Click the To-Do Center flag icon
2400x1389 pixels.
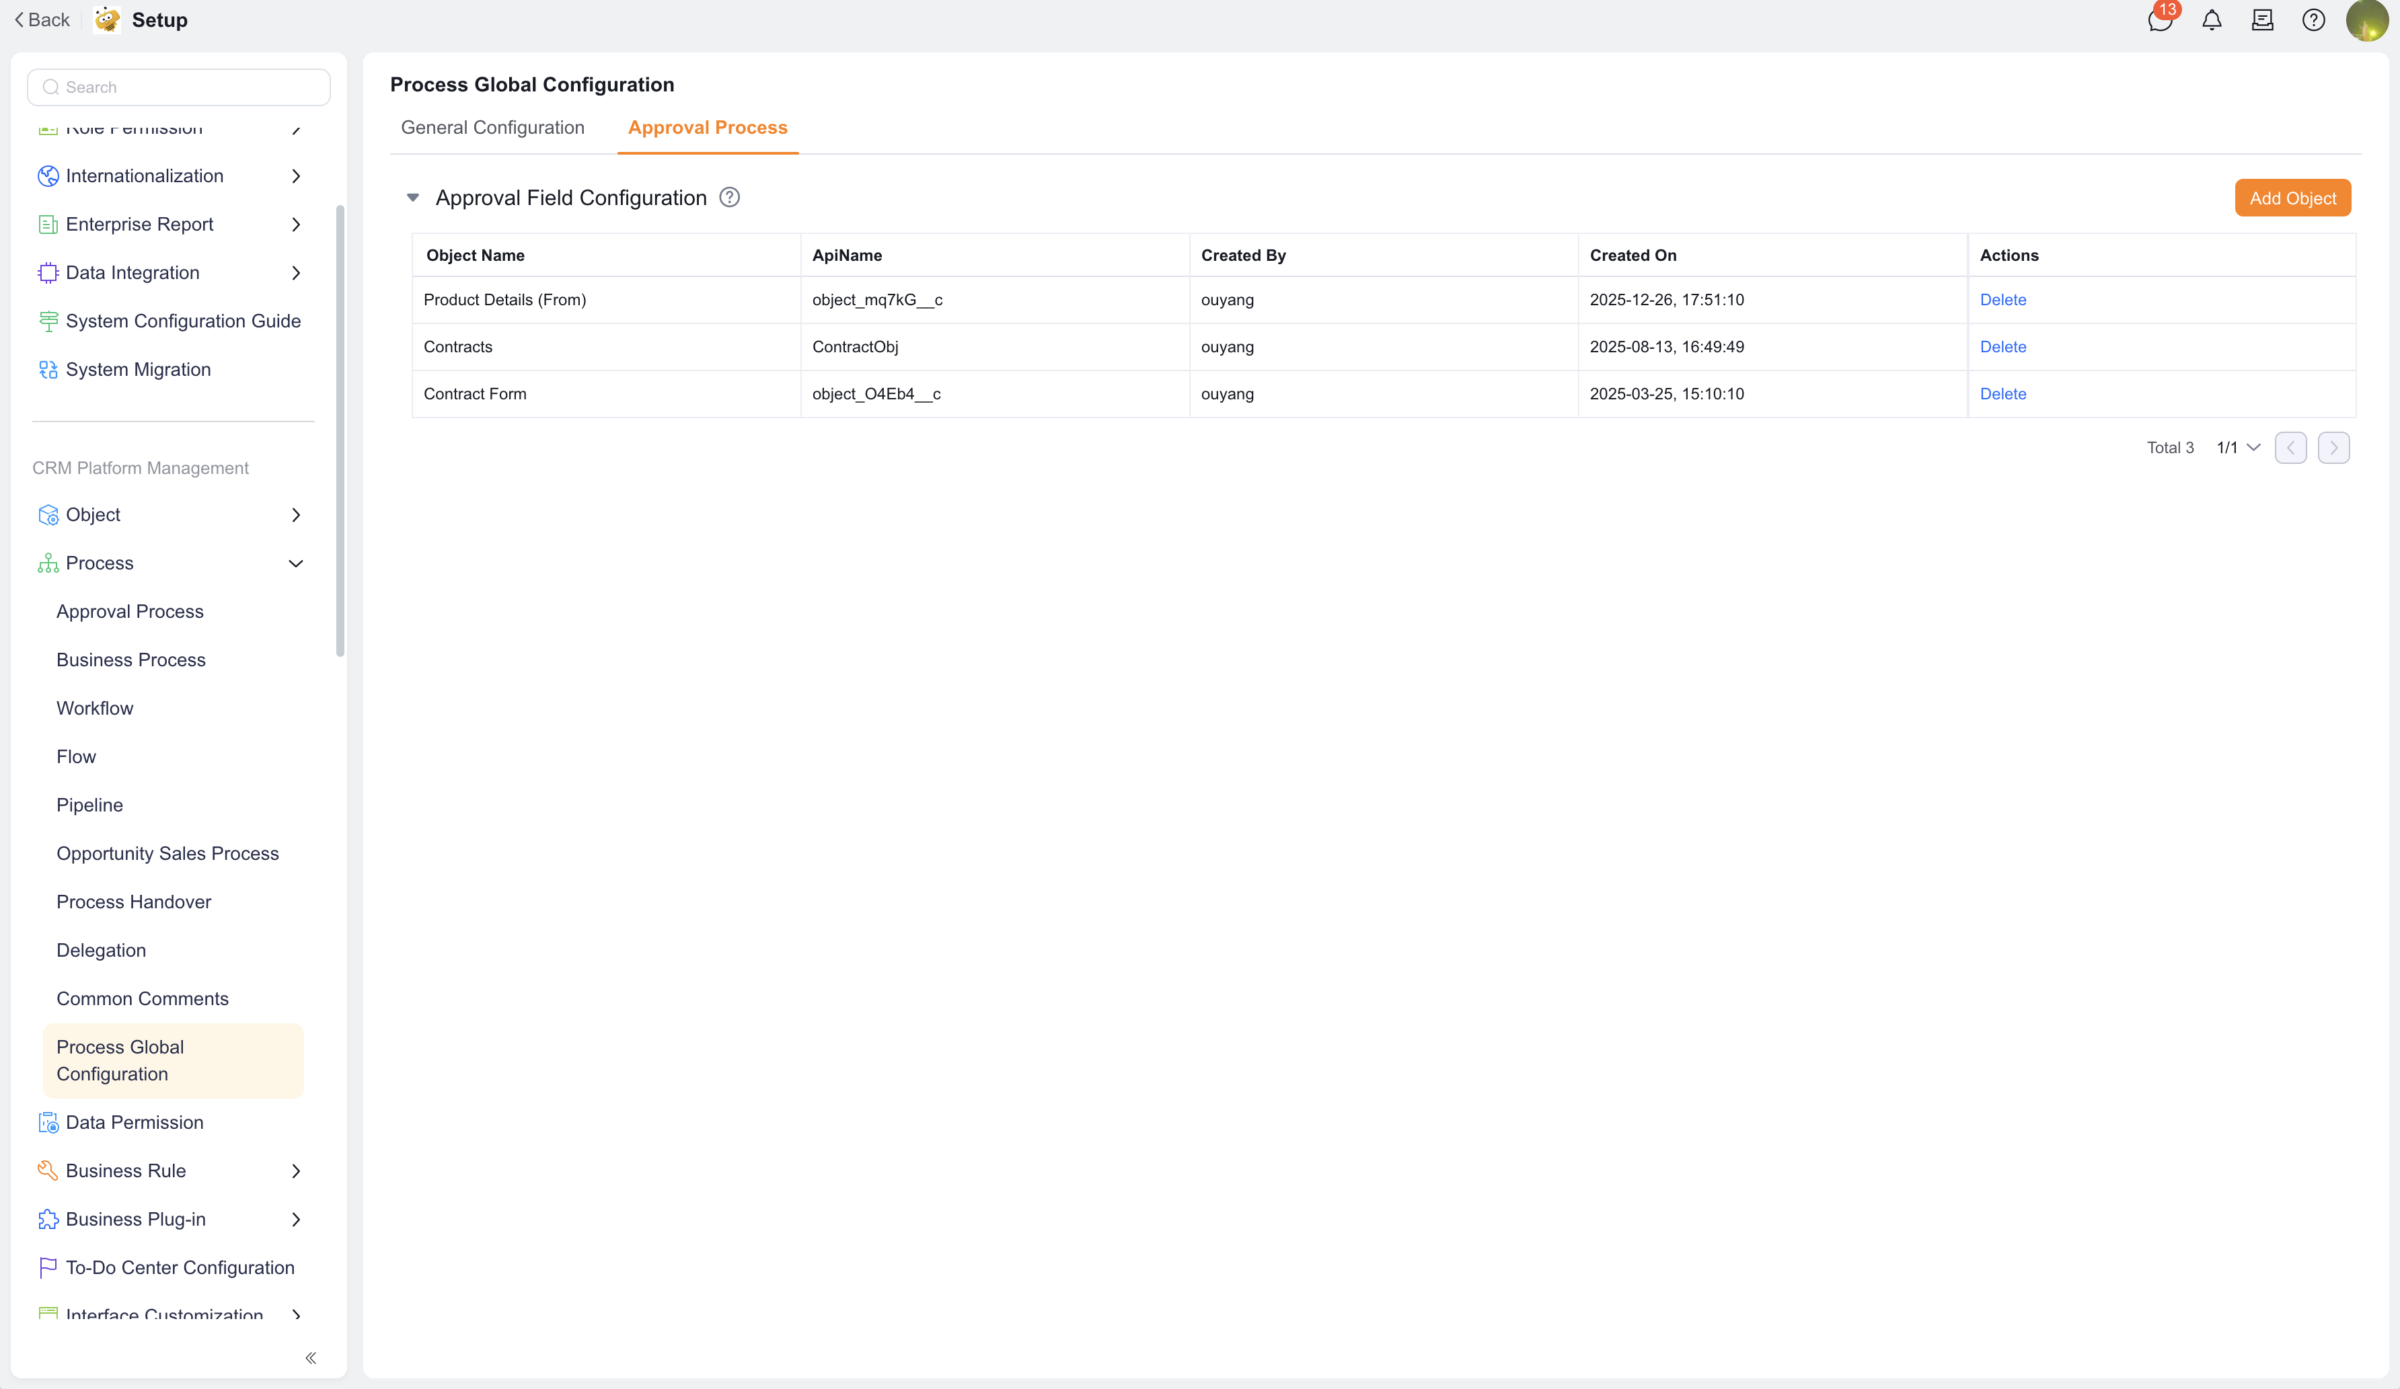[48, 1268]
